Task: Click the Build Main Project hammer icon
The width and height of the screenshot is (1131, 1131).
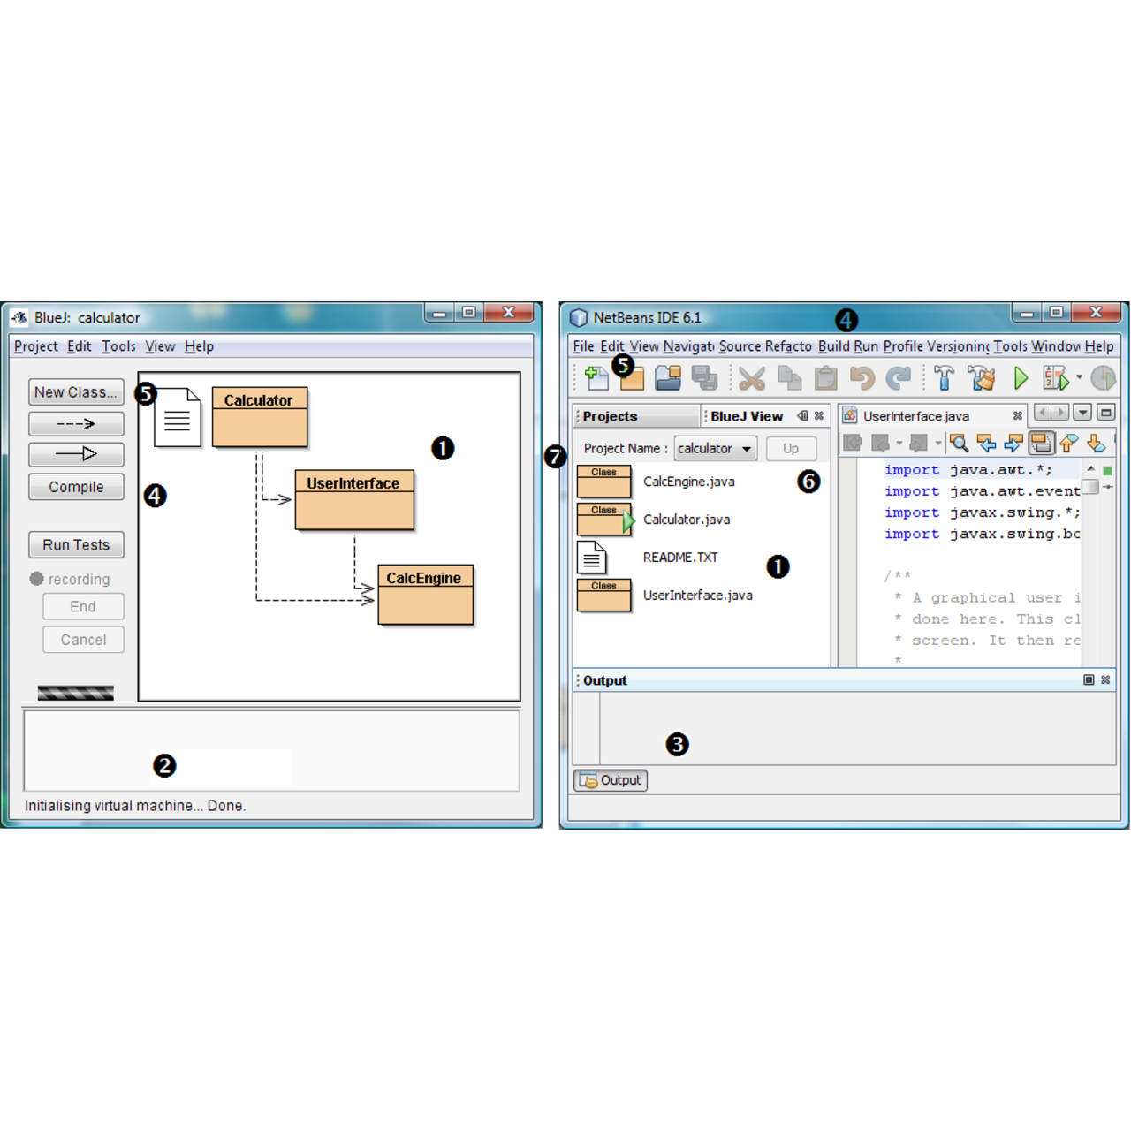Action: [944, 378]
